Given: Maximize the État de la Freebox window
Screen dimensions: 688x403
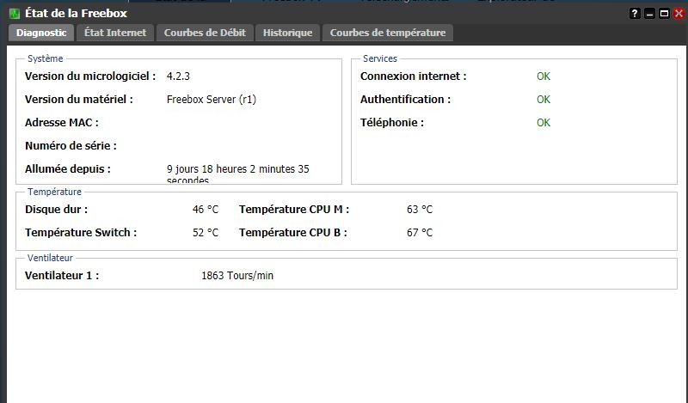Looking at the screenshot, I should (664, 14).
